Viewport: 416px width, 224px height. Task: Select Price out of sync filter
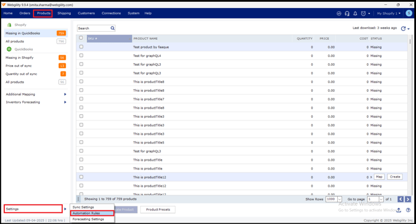[35, 66]
